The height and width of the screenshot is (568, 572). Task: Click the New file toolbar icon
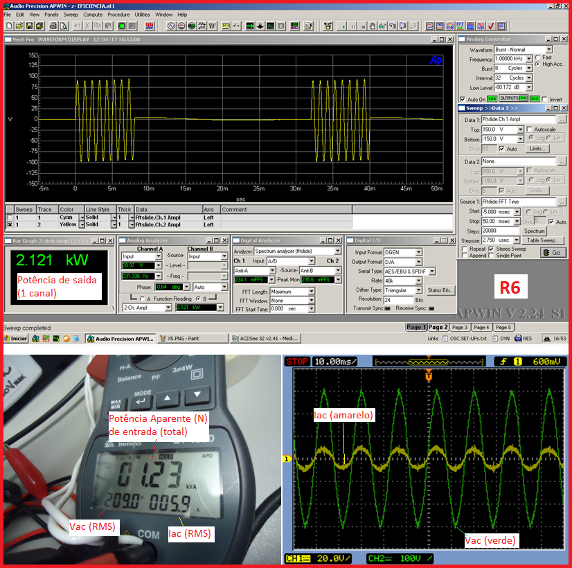click(8, 26)
